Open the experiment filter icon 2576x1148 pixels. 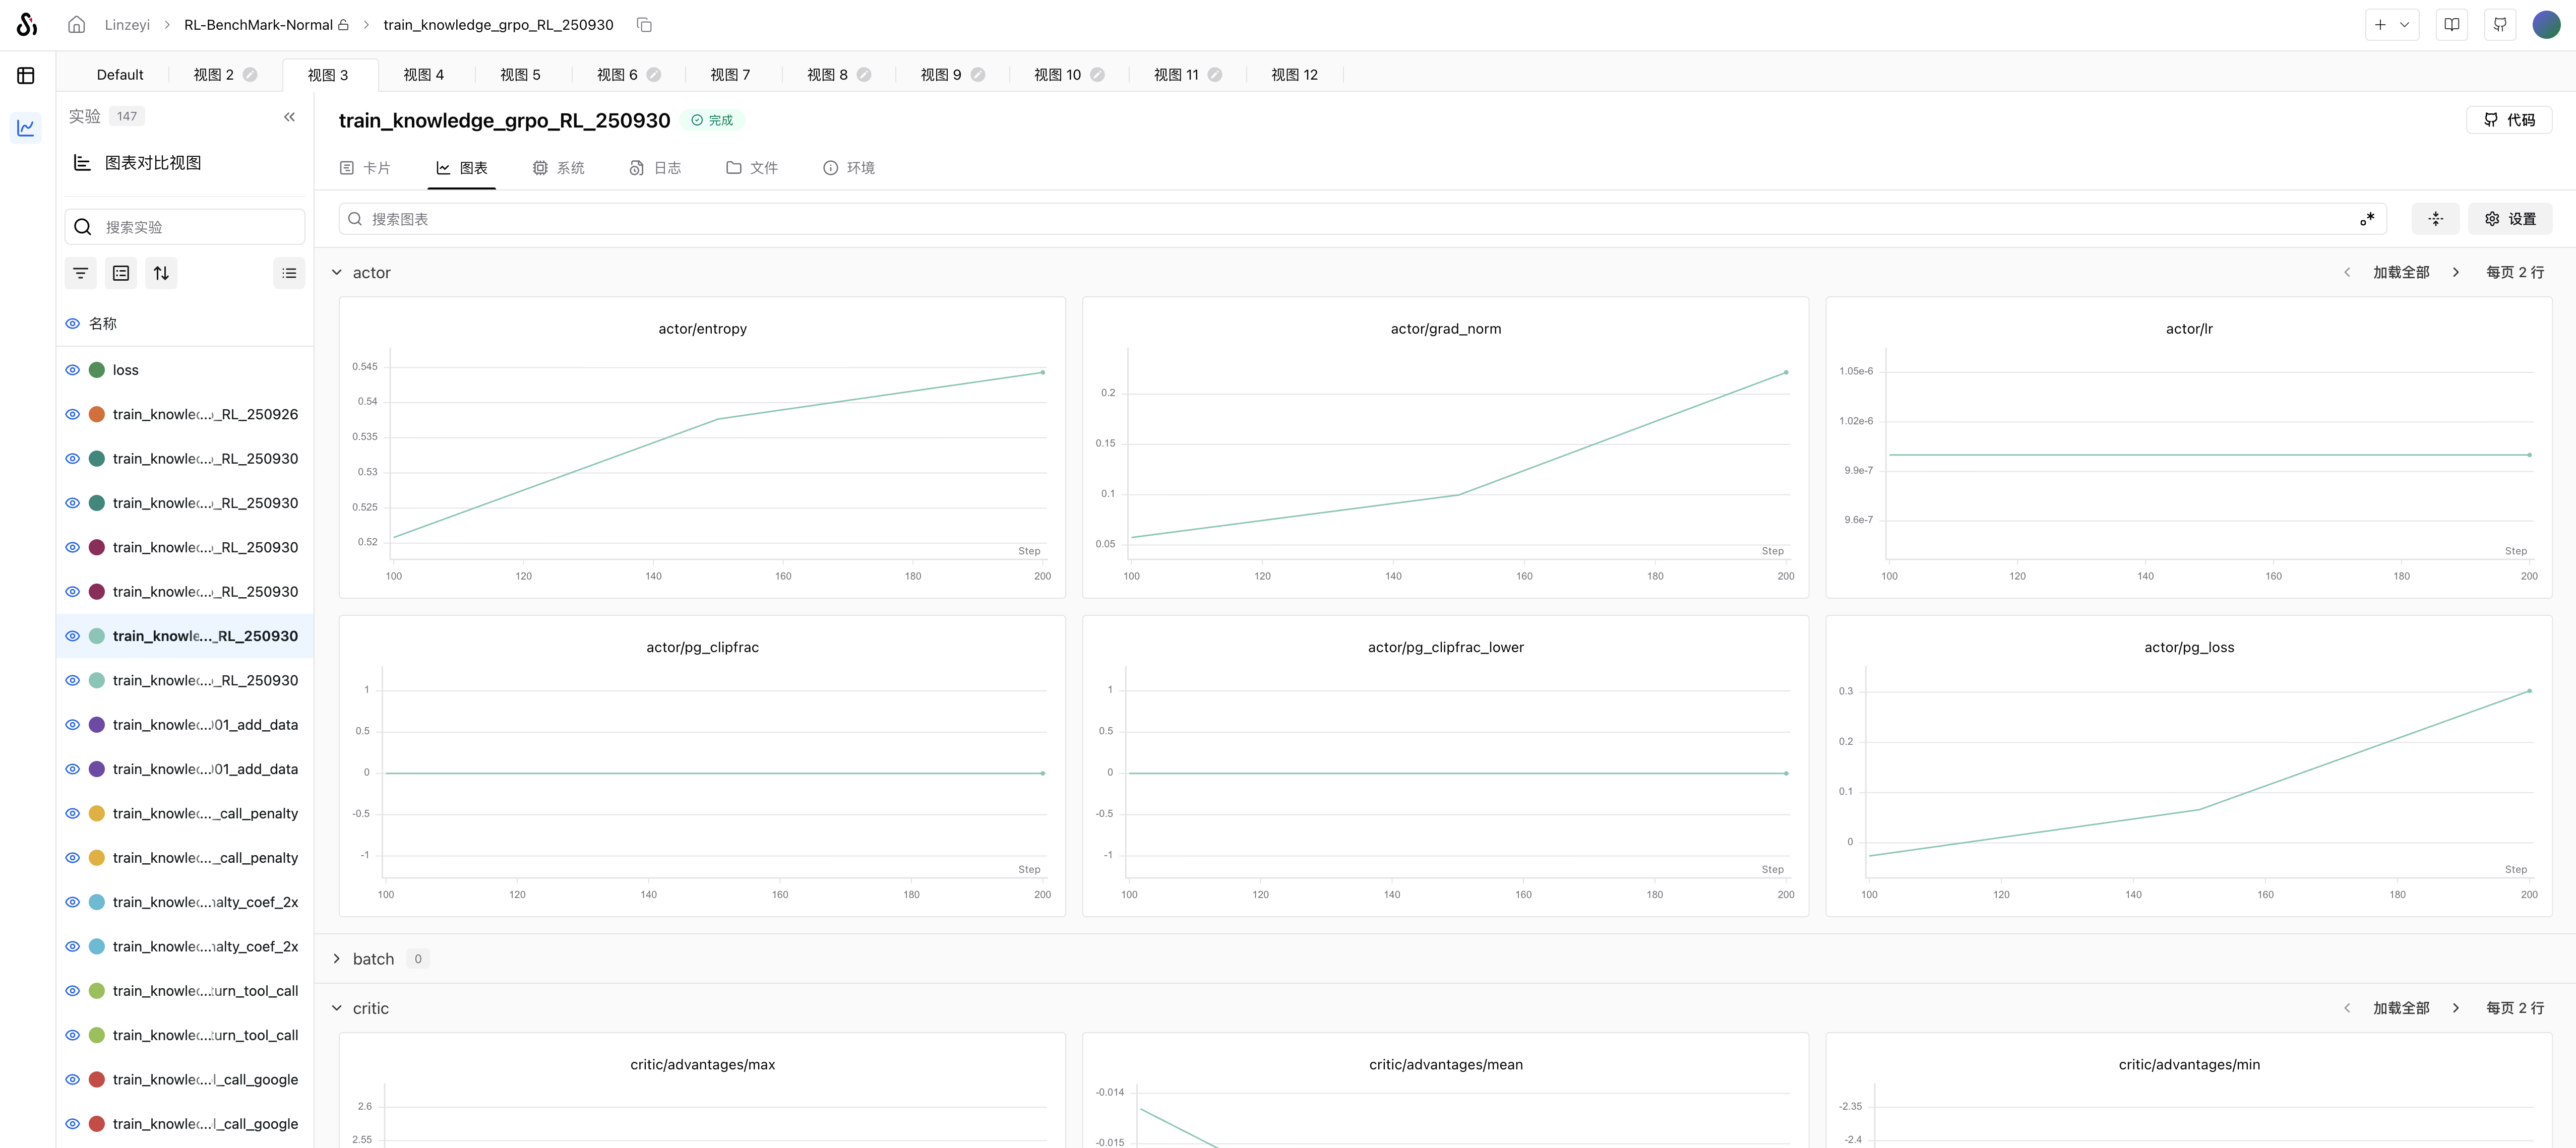[x=81, y=273]
